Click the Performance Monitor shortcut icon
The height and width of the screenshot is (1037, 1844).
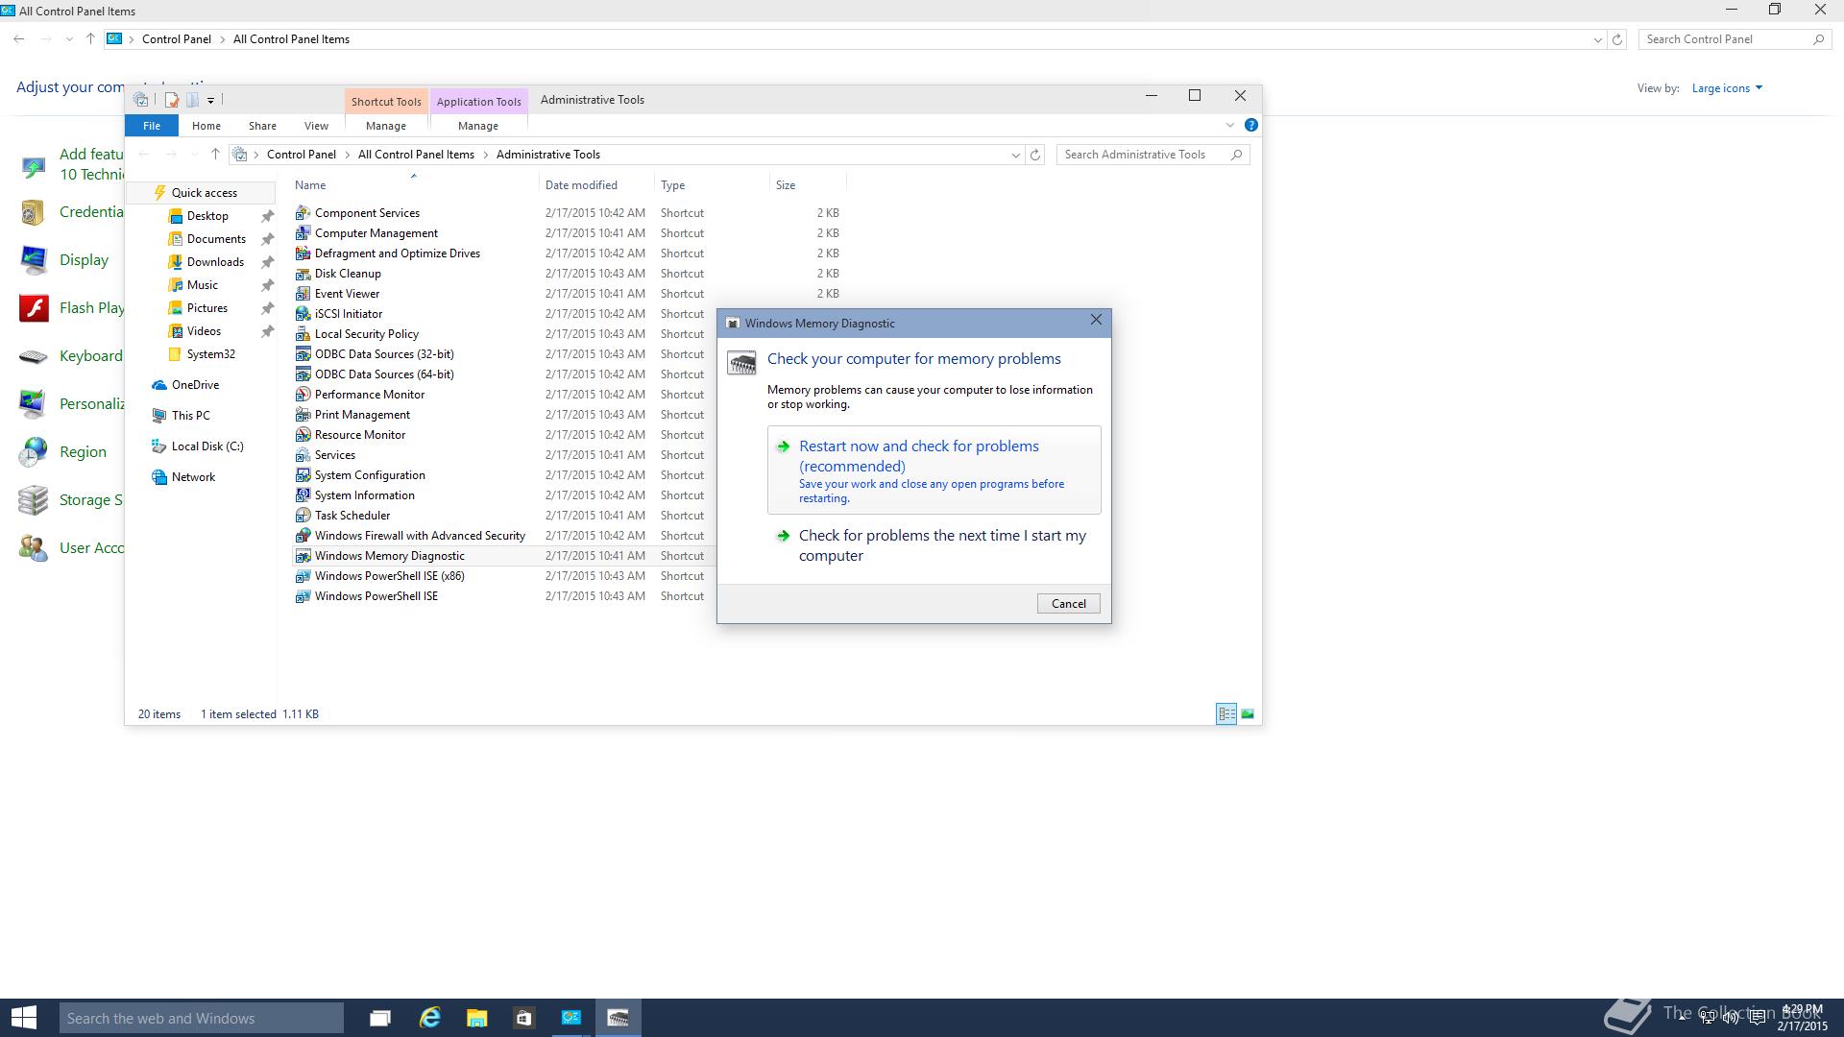[x=303, y=395]
